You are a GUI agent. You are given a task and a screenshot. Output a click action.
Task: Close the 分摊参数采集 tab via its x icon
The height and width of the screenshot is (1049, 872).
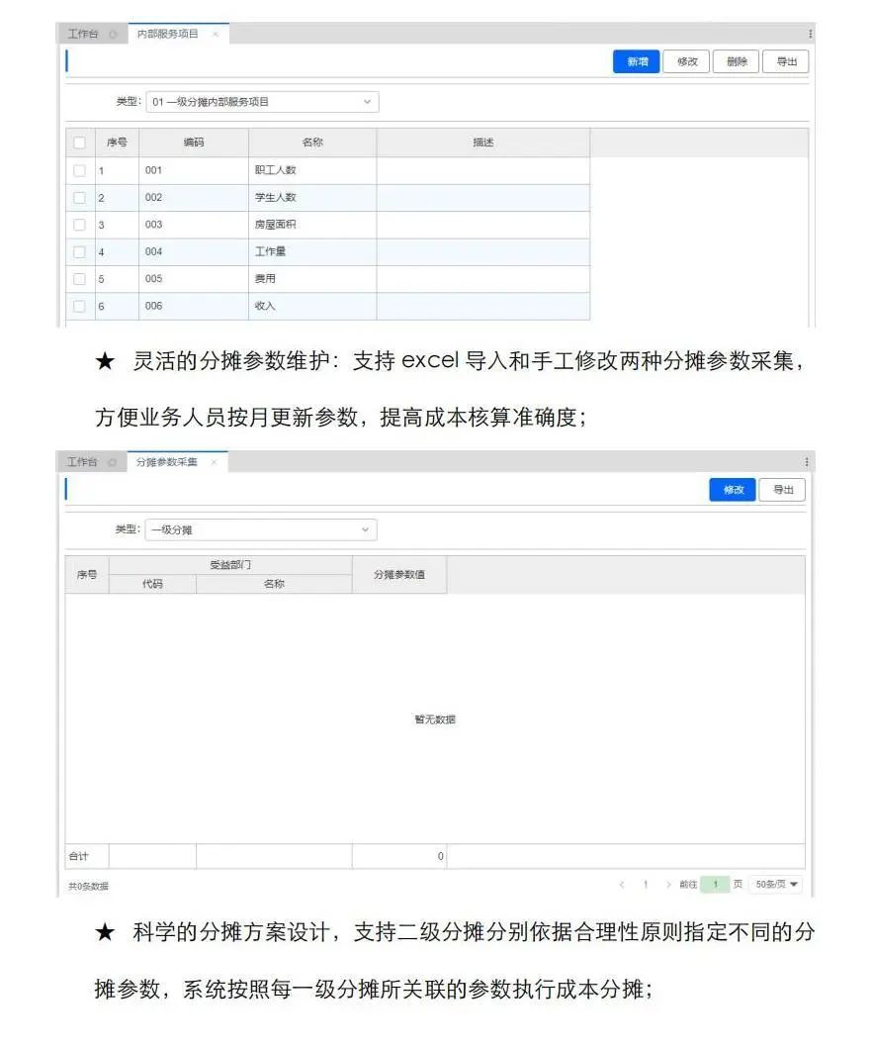pos(214,462)
